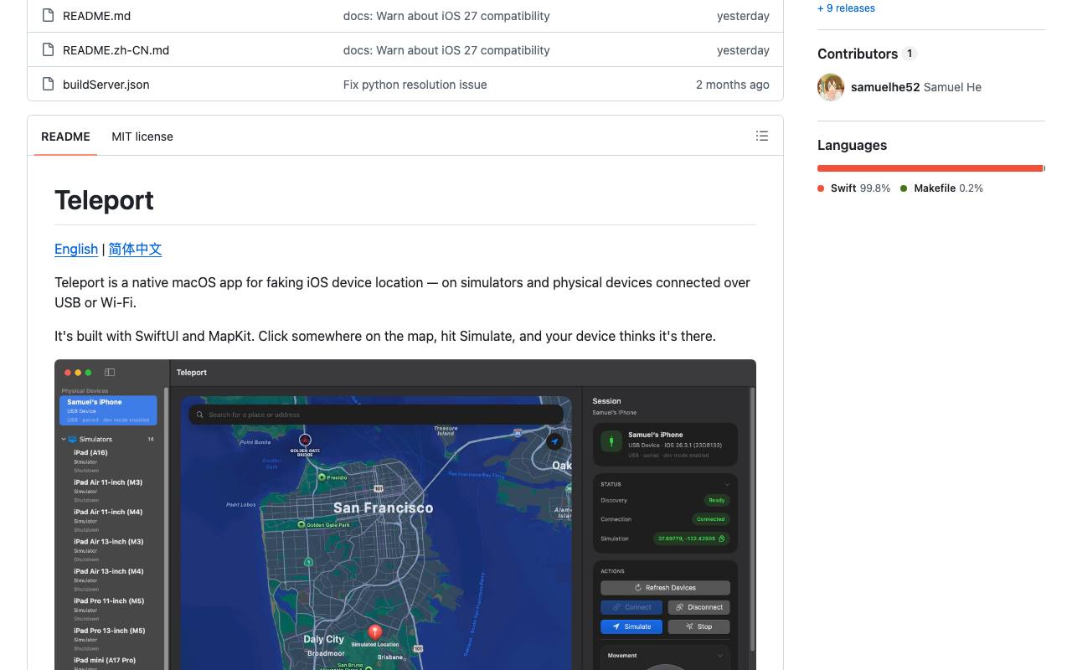Click the Golden Gate Bridge map marker
The image size is (1072, 670).
point(305,440)
